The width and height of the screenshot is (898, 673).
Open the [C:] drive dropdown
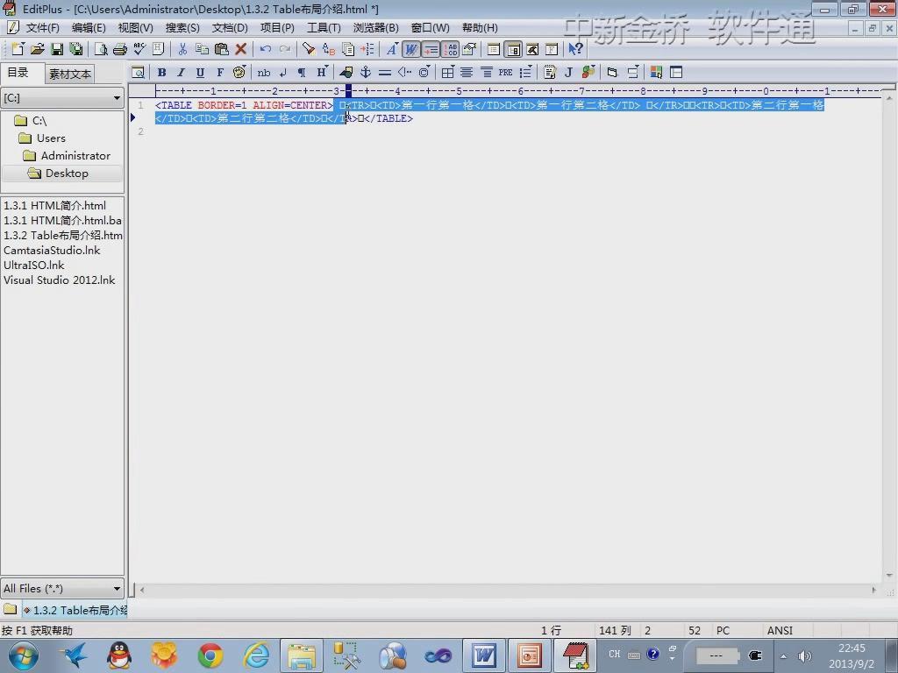62,98
